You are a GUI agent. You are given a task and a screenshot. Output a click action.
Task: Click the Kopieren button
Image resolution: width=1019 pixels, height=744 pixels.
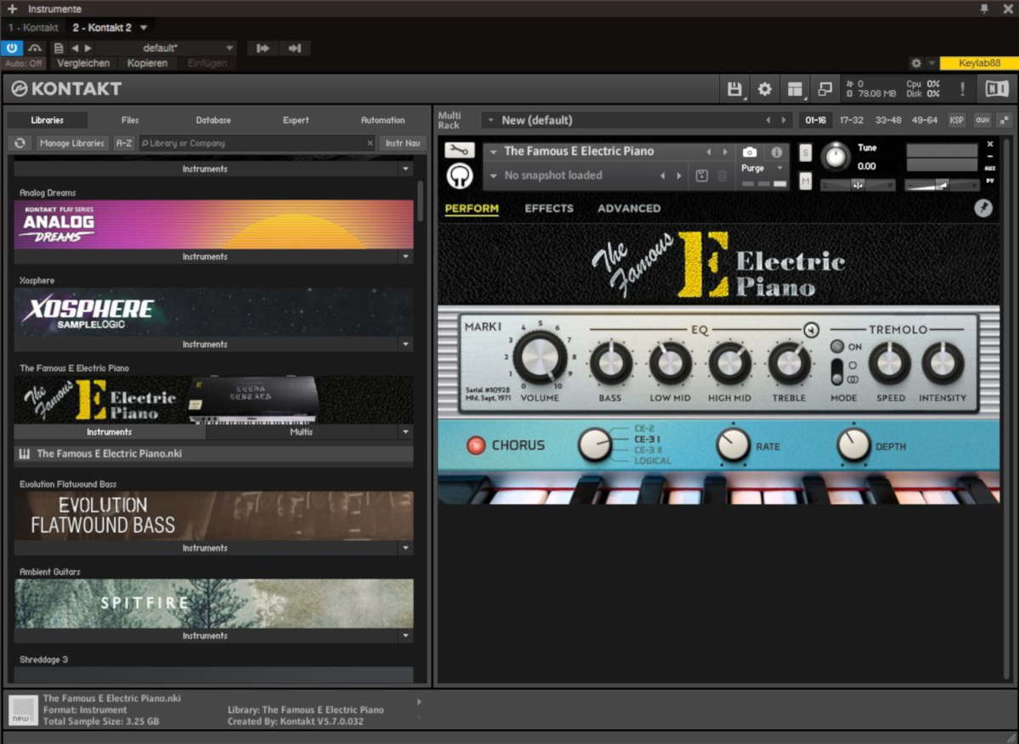148,64
